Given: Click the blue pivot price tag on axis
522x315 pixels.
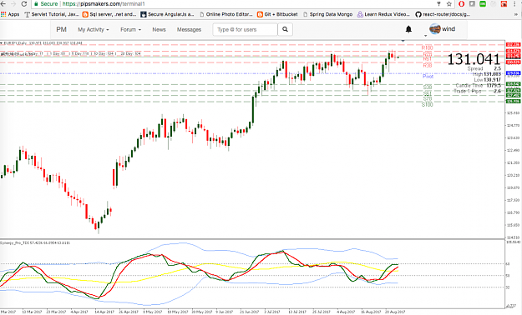Looking at the screenshot, I should (513, 72).
